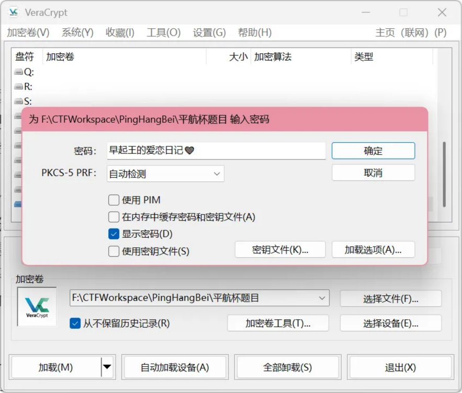Image resolution: width=462 pixels, height=393 pixels.
Task: Sort by 大小 column header
Action: [229, 56]
